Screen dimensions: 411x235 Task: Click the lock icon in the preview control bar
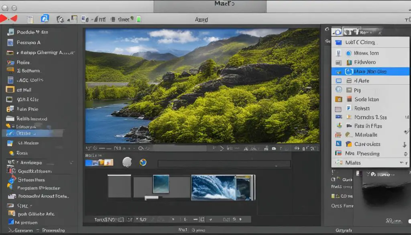267,149
